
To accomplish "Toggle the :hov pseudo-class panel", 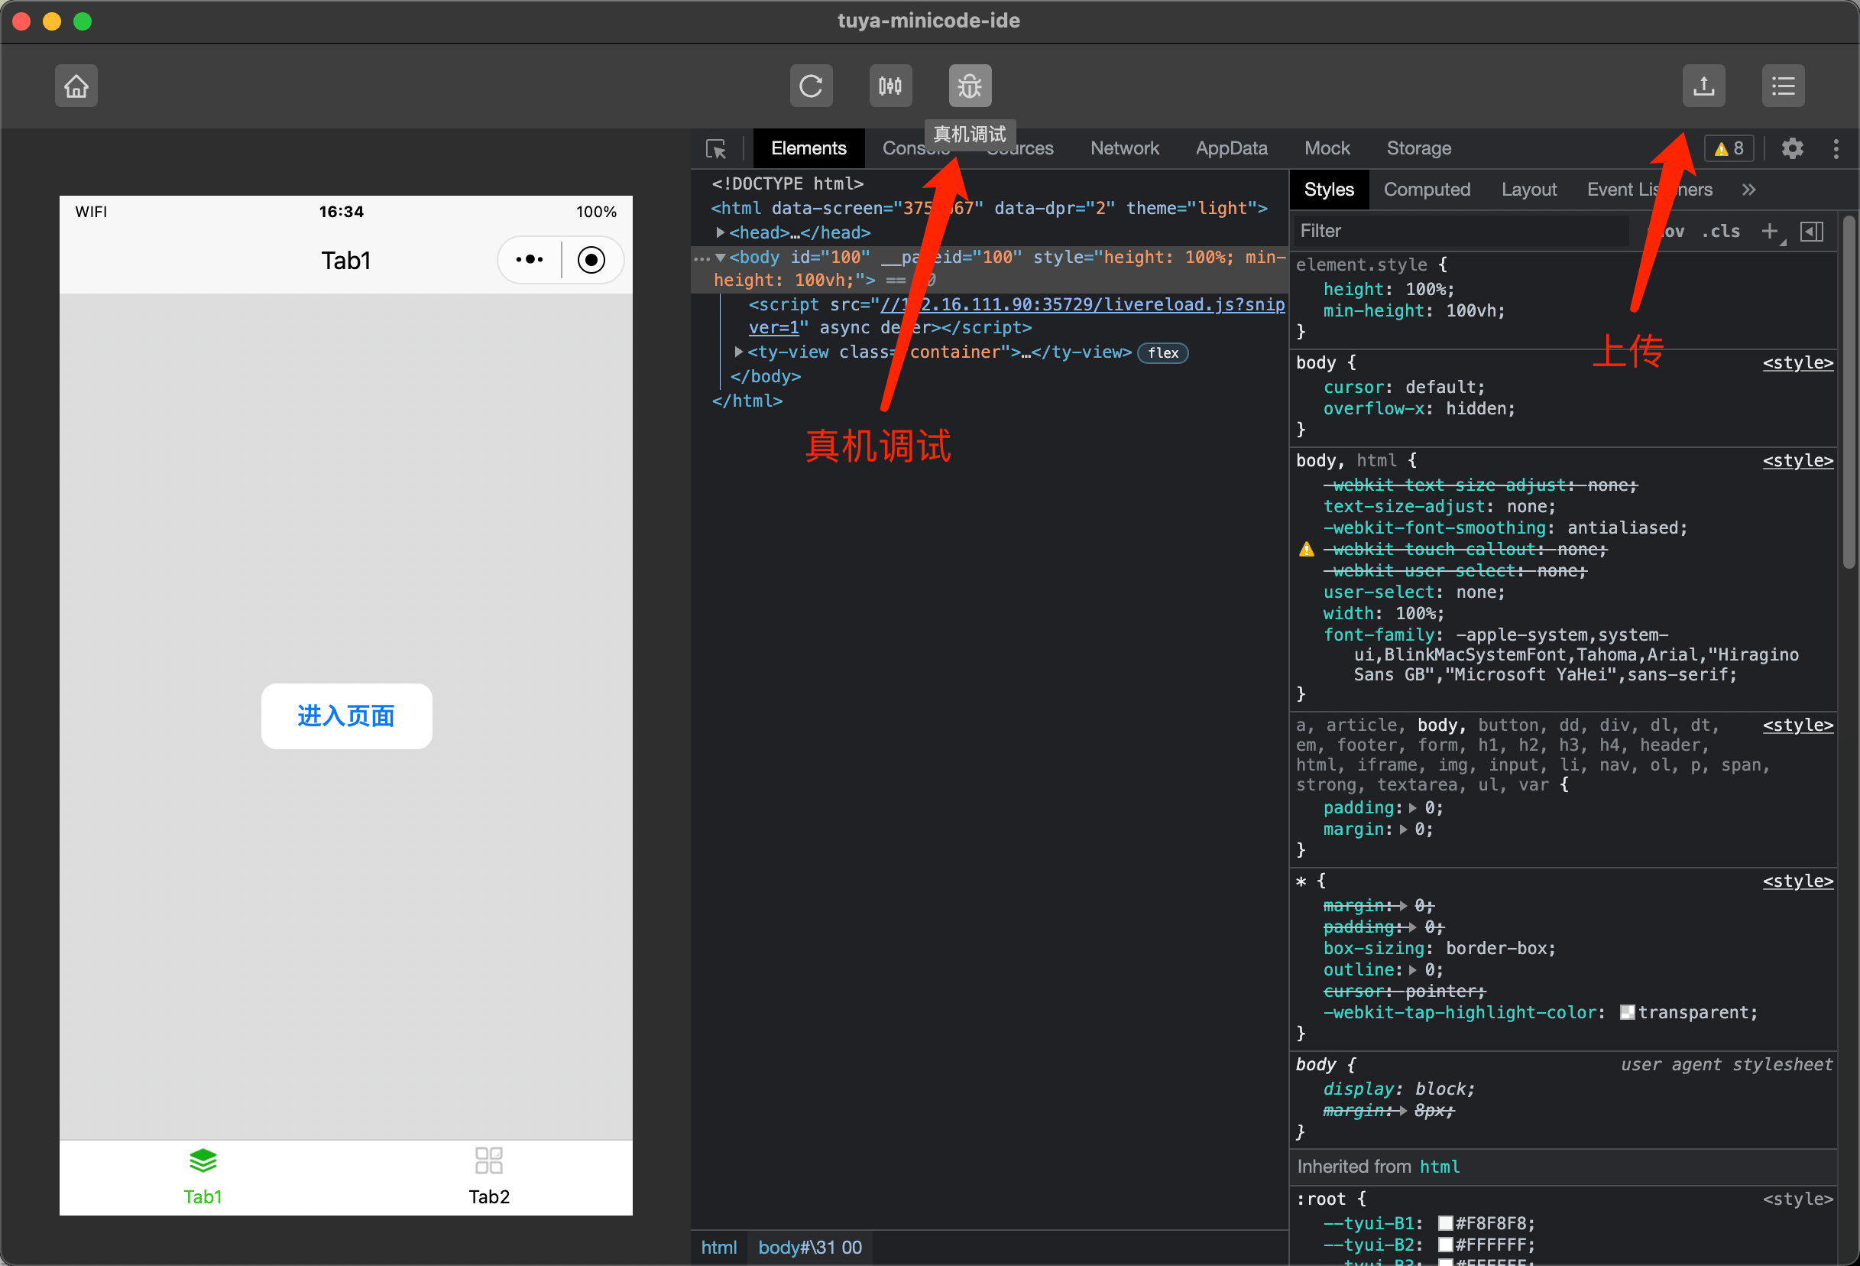I will [1670, 232].
